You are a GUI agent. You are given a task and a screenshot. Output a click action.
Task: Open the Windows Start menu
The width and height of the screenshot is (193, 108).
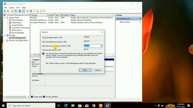[x=3, y=106]
